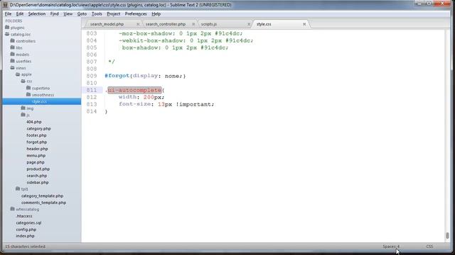455x255 pixels.
Task: Click the Sublime Text title bar icon
Action: (x=5, y=5)
